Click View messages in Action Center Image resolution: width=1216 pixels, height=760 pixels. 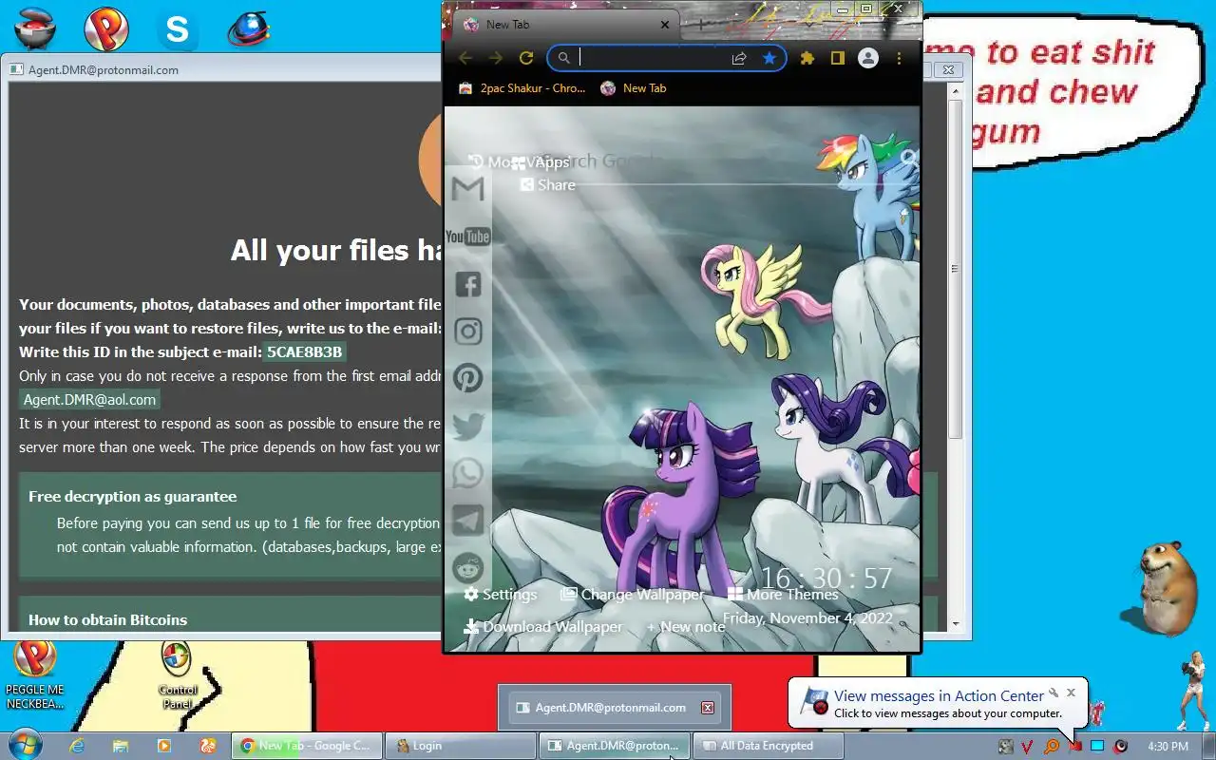(x=939, y=696)
